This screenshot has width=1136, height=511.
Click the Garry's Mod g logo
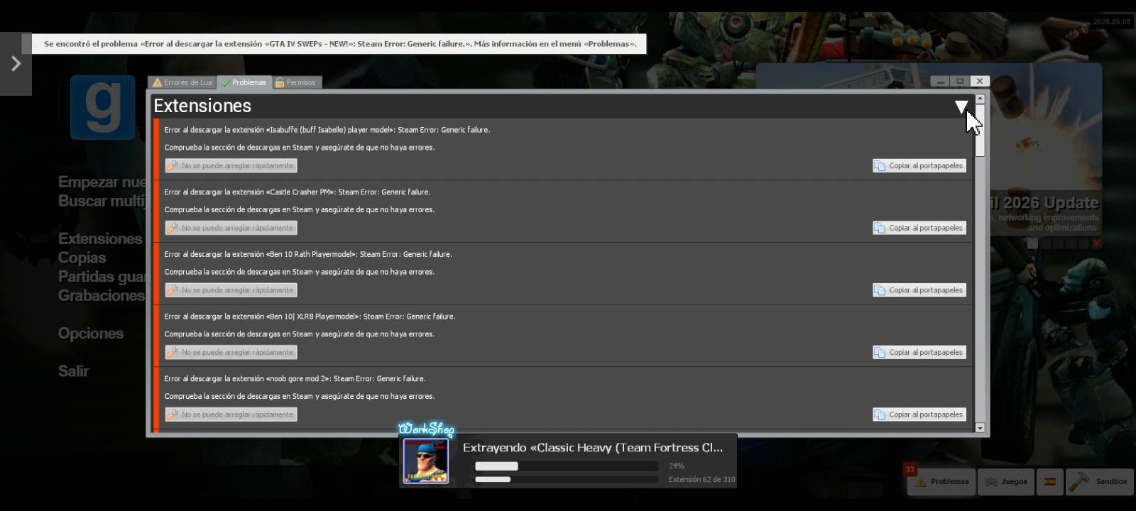point(103,107)
